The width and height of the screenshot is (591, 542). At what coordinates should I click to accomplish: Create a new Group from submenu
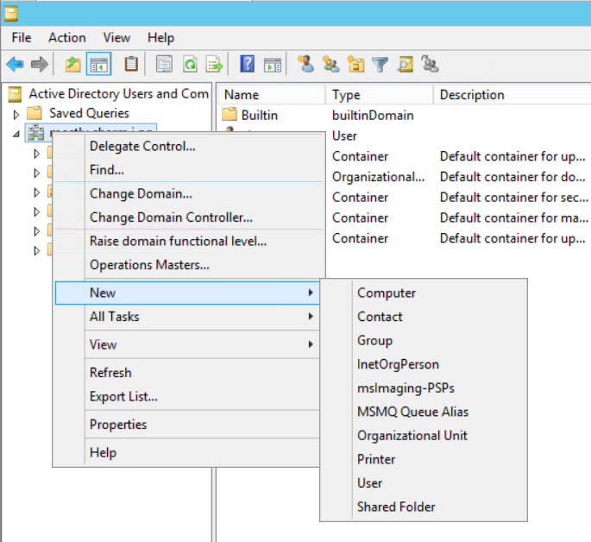424,340
